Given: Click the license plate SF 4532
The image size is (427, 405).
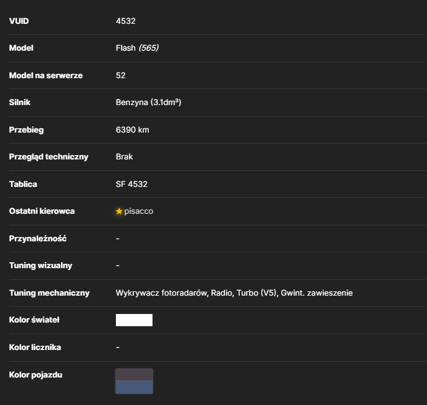Looking at the screenshot, I should click(x=132, y=184).
